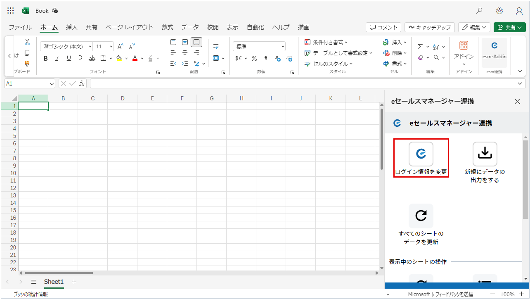Image resolution: width=530 pixels, height=299 pixels.
Task: Switch to the 数式 tab
Action: coord(168,27)
